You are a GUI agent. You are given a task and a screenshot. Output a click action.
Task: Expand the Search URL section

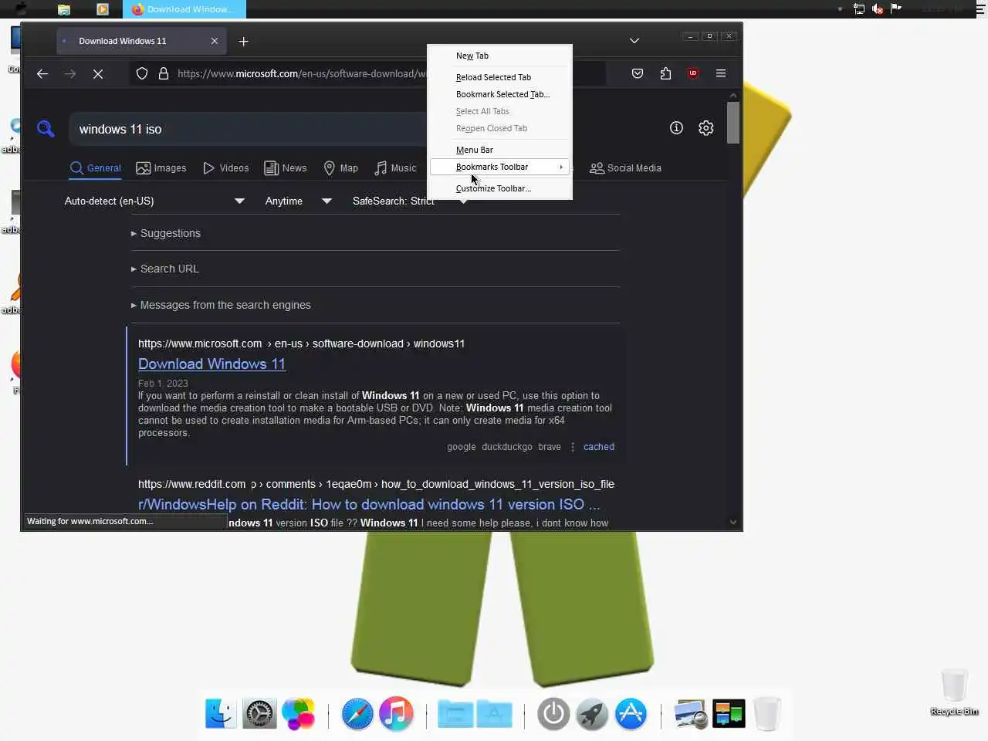[x=165, y=269]
